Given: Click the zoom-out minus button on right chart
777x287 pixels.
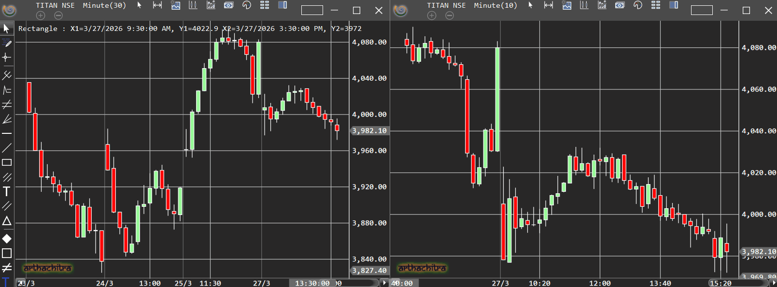Looking at the screenshot, I should (x=450, y=15).
